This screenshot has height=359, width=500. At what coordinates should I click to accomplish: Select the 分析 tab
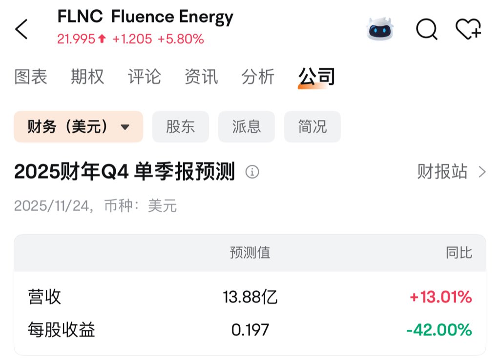(x=258, y=77)
